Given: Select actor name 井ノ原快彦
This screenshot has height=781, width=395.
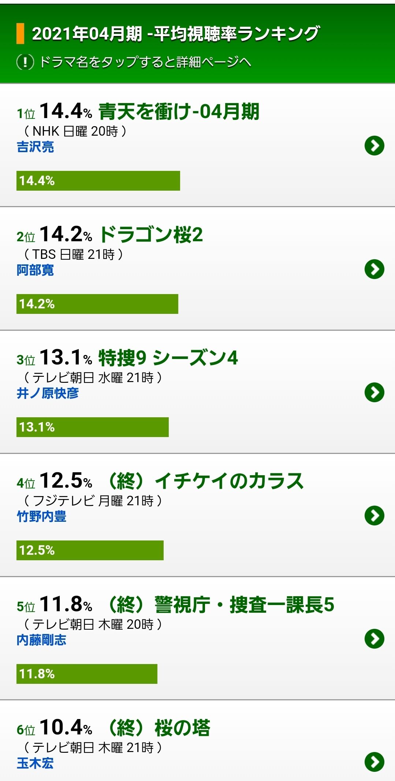Looking at the screenshot, I should pyautogui.click(x=48, y=393).
